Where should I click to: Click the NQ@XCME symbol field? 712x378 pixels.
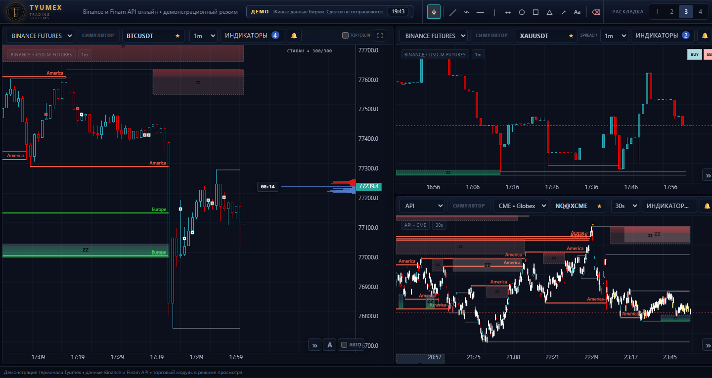(578, 206)
